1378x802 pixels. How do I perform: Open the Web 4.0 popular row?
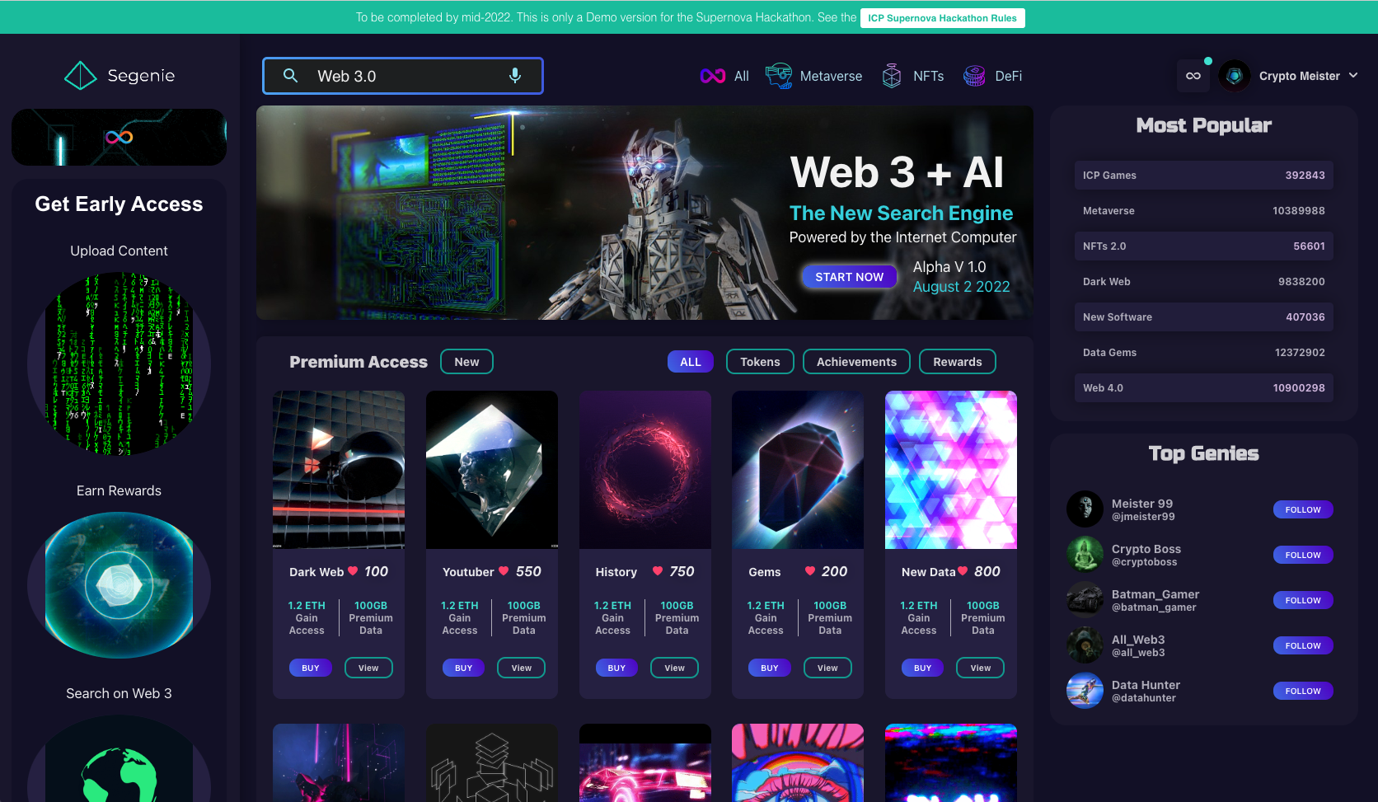pos(1203,388)
